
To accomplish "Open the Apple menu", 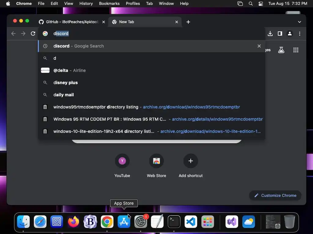I will click(x=8, y=4).
